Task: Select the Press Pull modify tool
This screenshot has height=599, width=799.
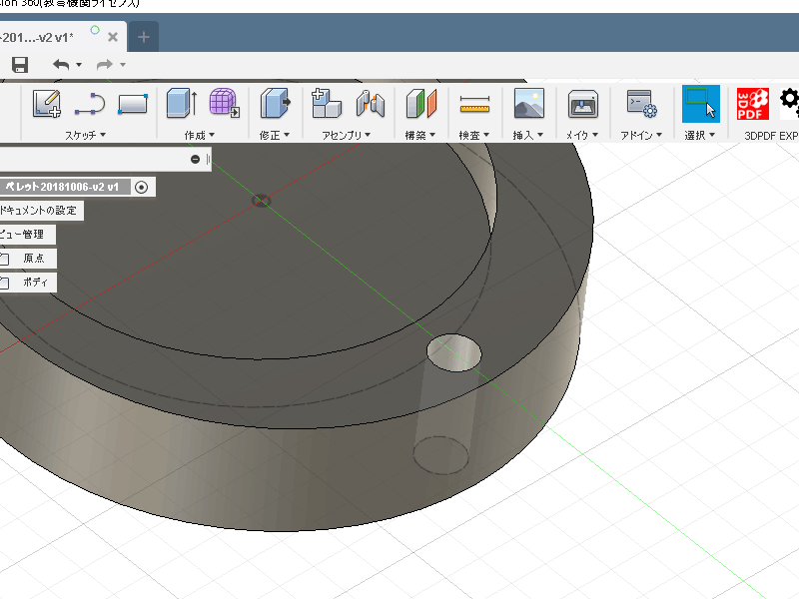Action: (276, 103)
